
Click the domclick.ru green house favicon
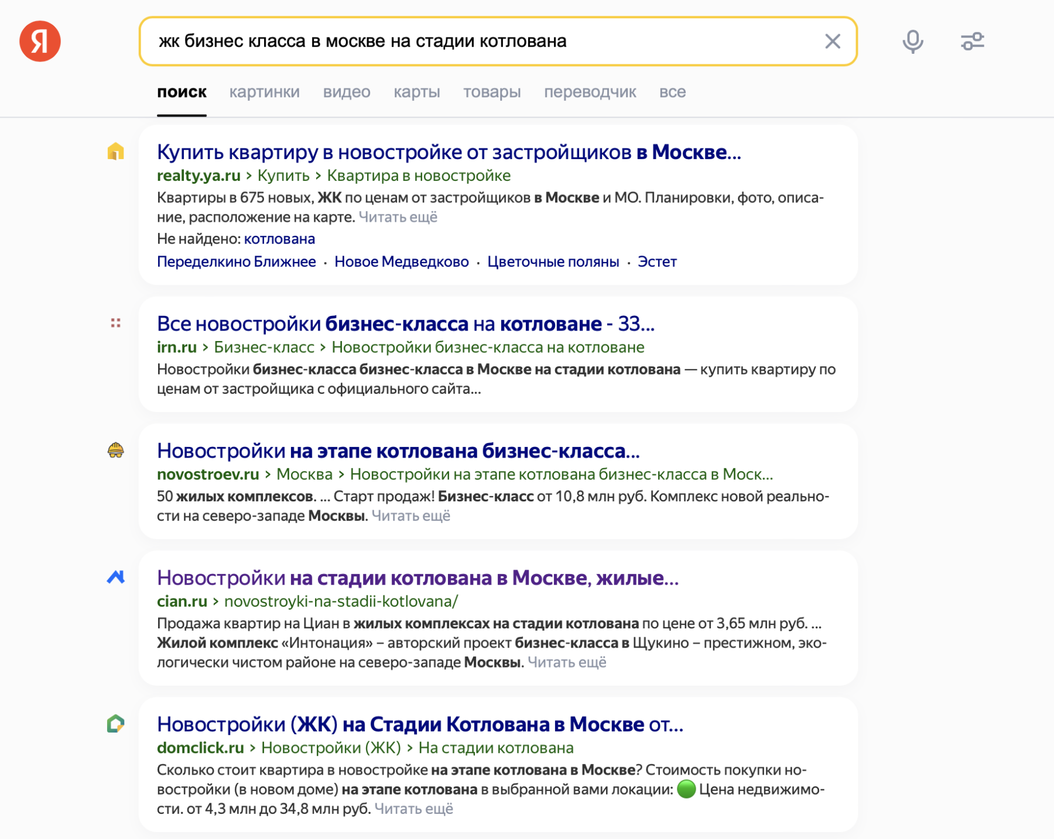pos(116,724)
